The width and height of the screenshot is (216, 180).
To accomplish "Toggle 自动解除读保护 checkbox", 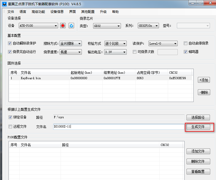I will point(10,43).
